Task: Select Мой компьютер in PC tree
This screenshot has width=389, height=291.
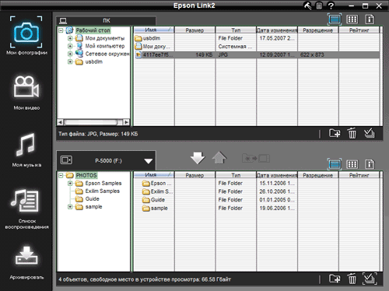Action: (105, 46)
